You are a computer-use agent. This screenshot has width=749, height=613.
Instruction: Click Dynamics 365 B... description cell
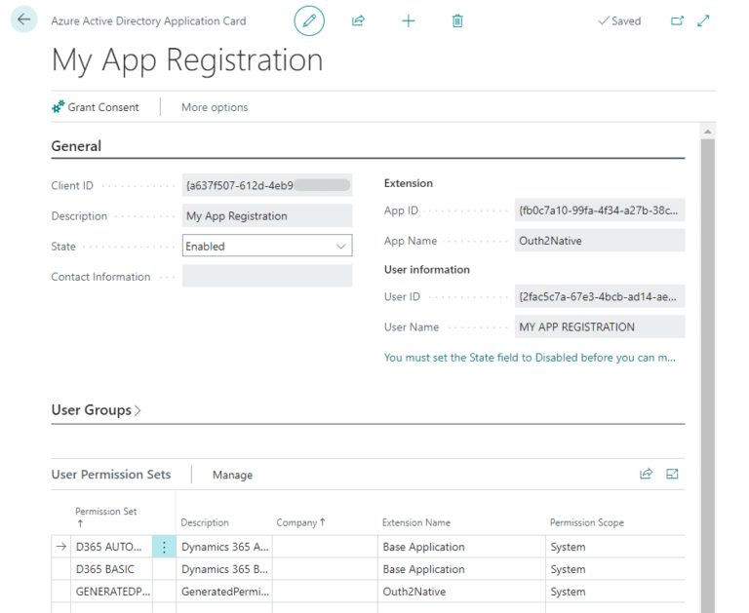tap(225, 569)
